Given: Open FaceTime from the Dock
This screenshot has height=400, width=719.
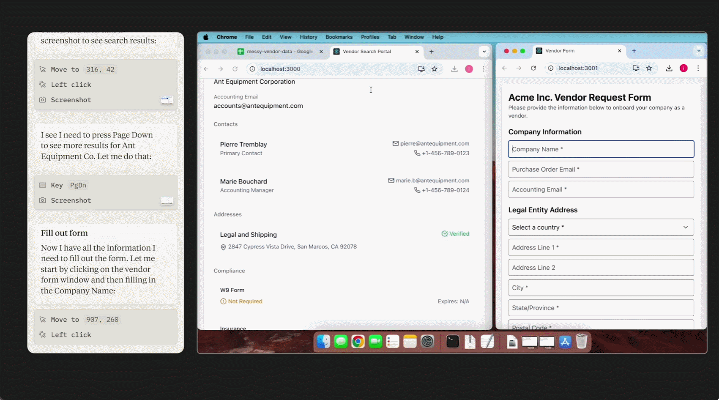Looking at the screenshot, I should click(x=375, y=341).
